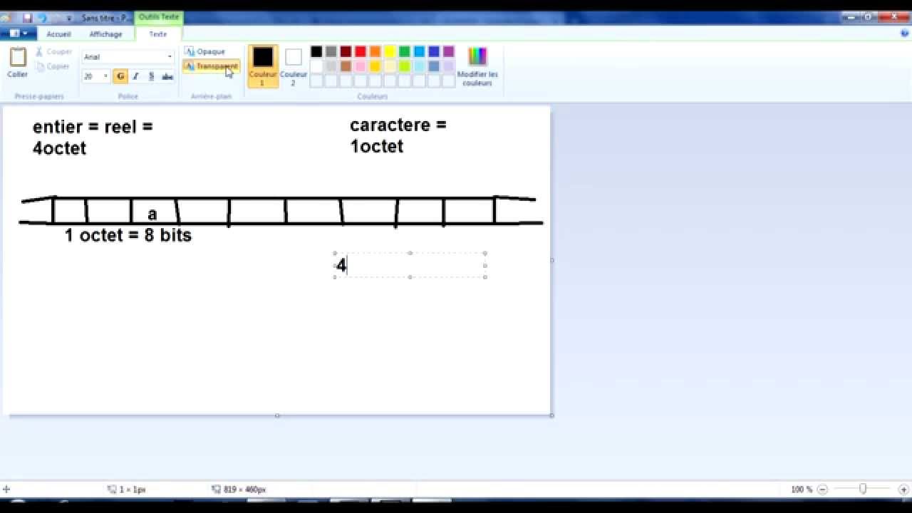Click the Paint help icon
Screen dimensions: 912x513
click(905, 33)
